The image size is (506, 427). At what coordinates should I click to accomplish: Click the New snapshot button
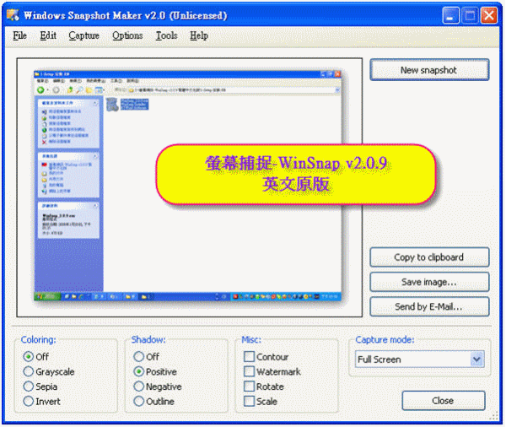428,70
